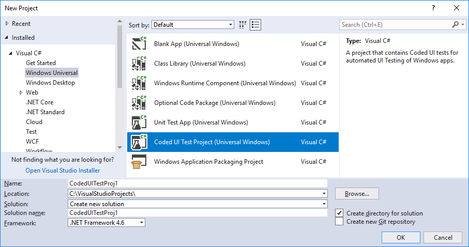Click the OK button
The height and width of the screenshot is (247, 469).
pyautogui.click(x=401, y=237)
